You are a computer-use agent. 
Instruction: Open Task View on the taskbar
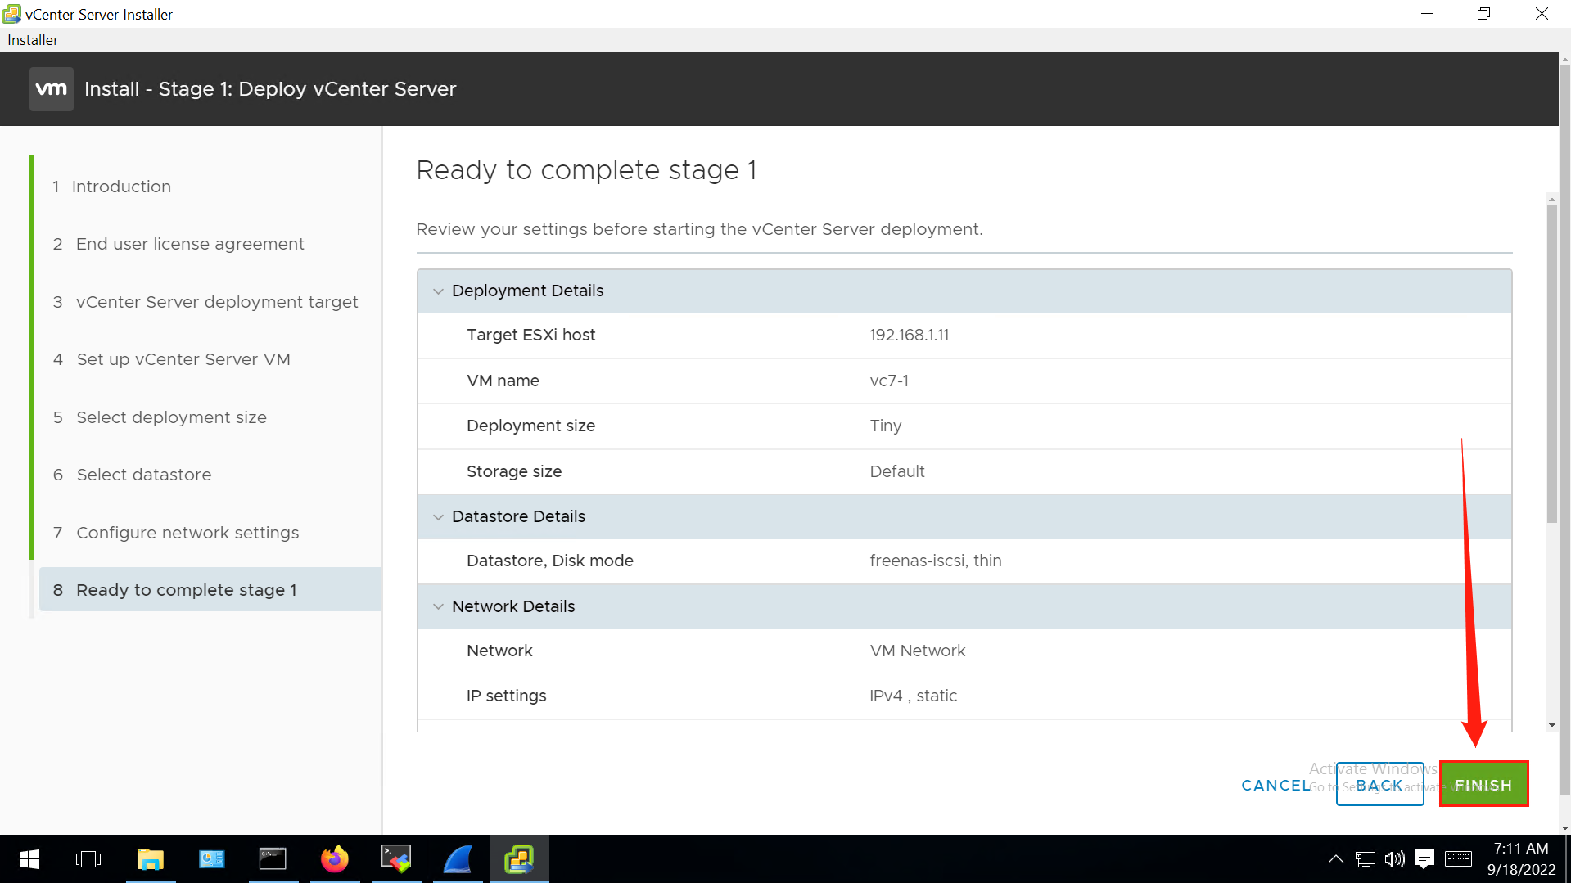click(x=88, y=859)
